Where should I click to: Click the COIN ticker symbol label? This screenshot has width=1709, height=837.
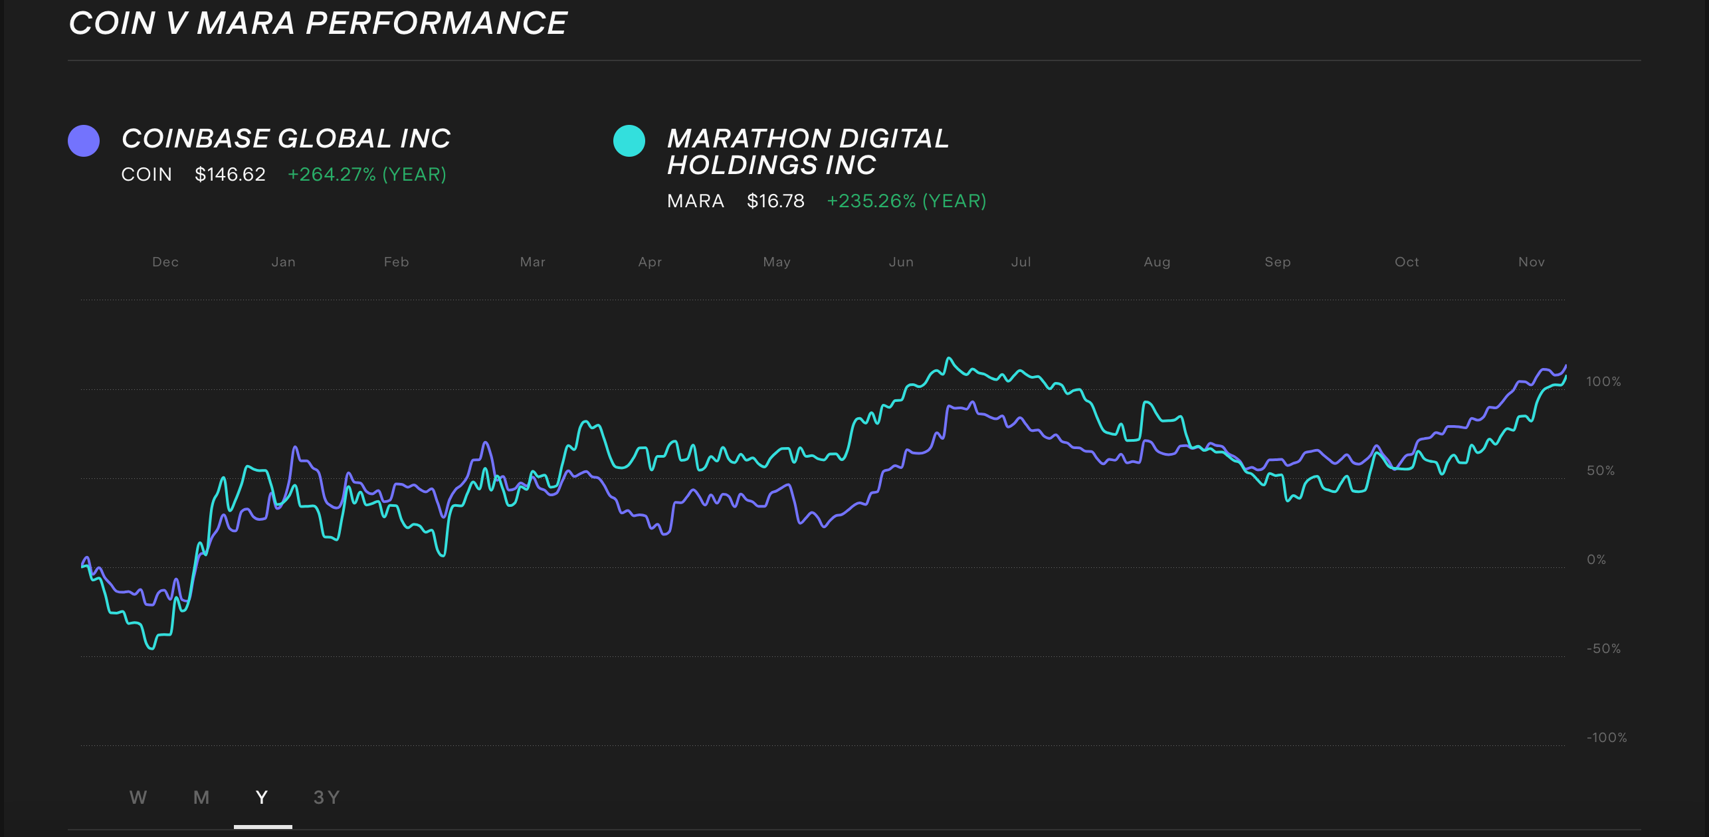146,174
